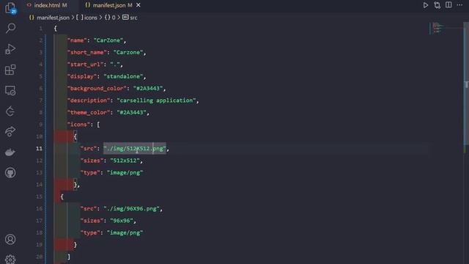The image size is (469, 264).
Task: Open the Extensions view
Action: click(10, 70)
